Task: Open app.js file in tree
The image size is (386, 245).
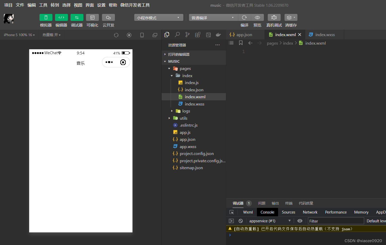Action: [194, 132]
